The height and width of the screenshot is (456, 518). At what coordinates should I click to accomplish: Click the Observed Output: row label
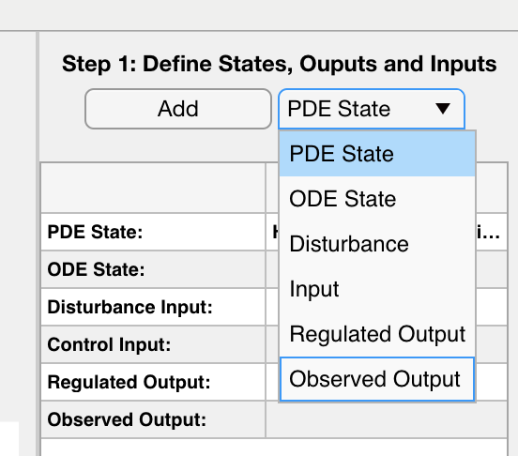tap(127, 419)
